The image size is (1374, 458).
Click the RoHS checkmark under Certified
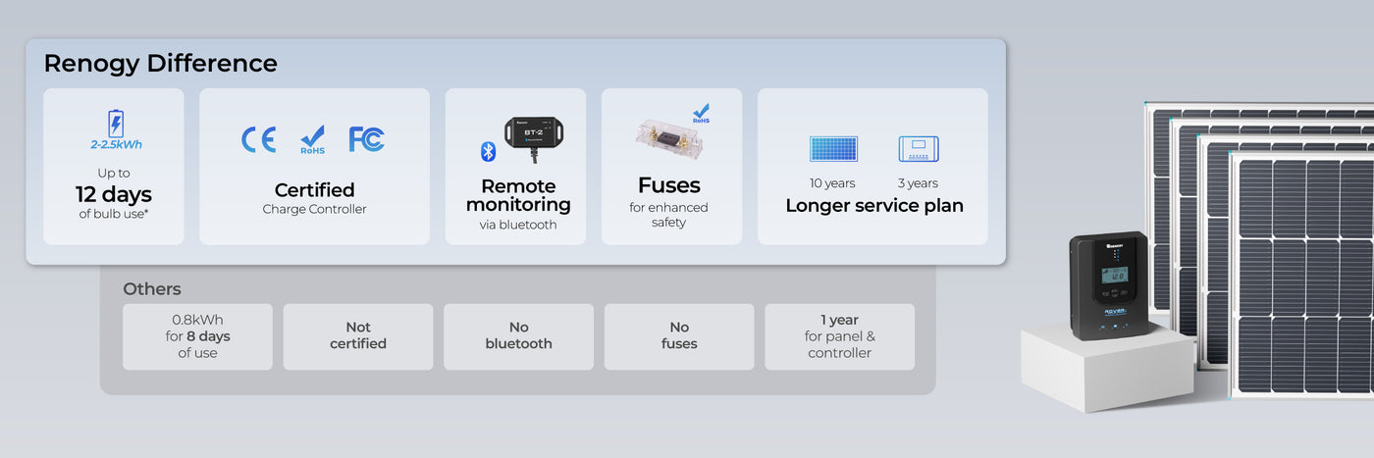[x=313, y=139]
